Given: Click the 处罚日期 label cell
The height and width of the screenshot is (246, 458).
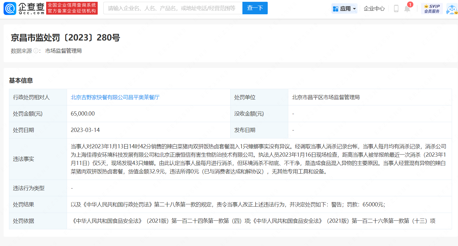Looking at the screenshot, I should click(x=38, y=130).
